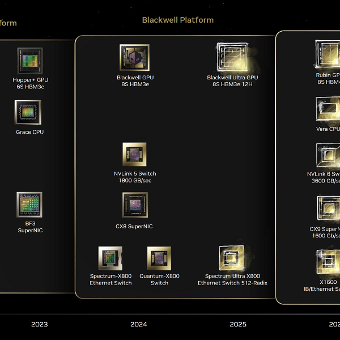Image resolution: width=340 pixels, height=340 pixels.
Task: Click the 2023 year label
Action: pyautogui.click(x=40, y=324)
